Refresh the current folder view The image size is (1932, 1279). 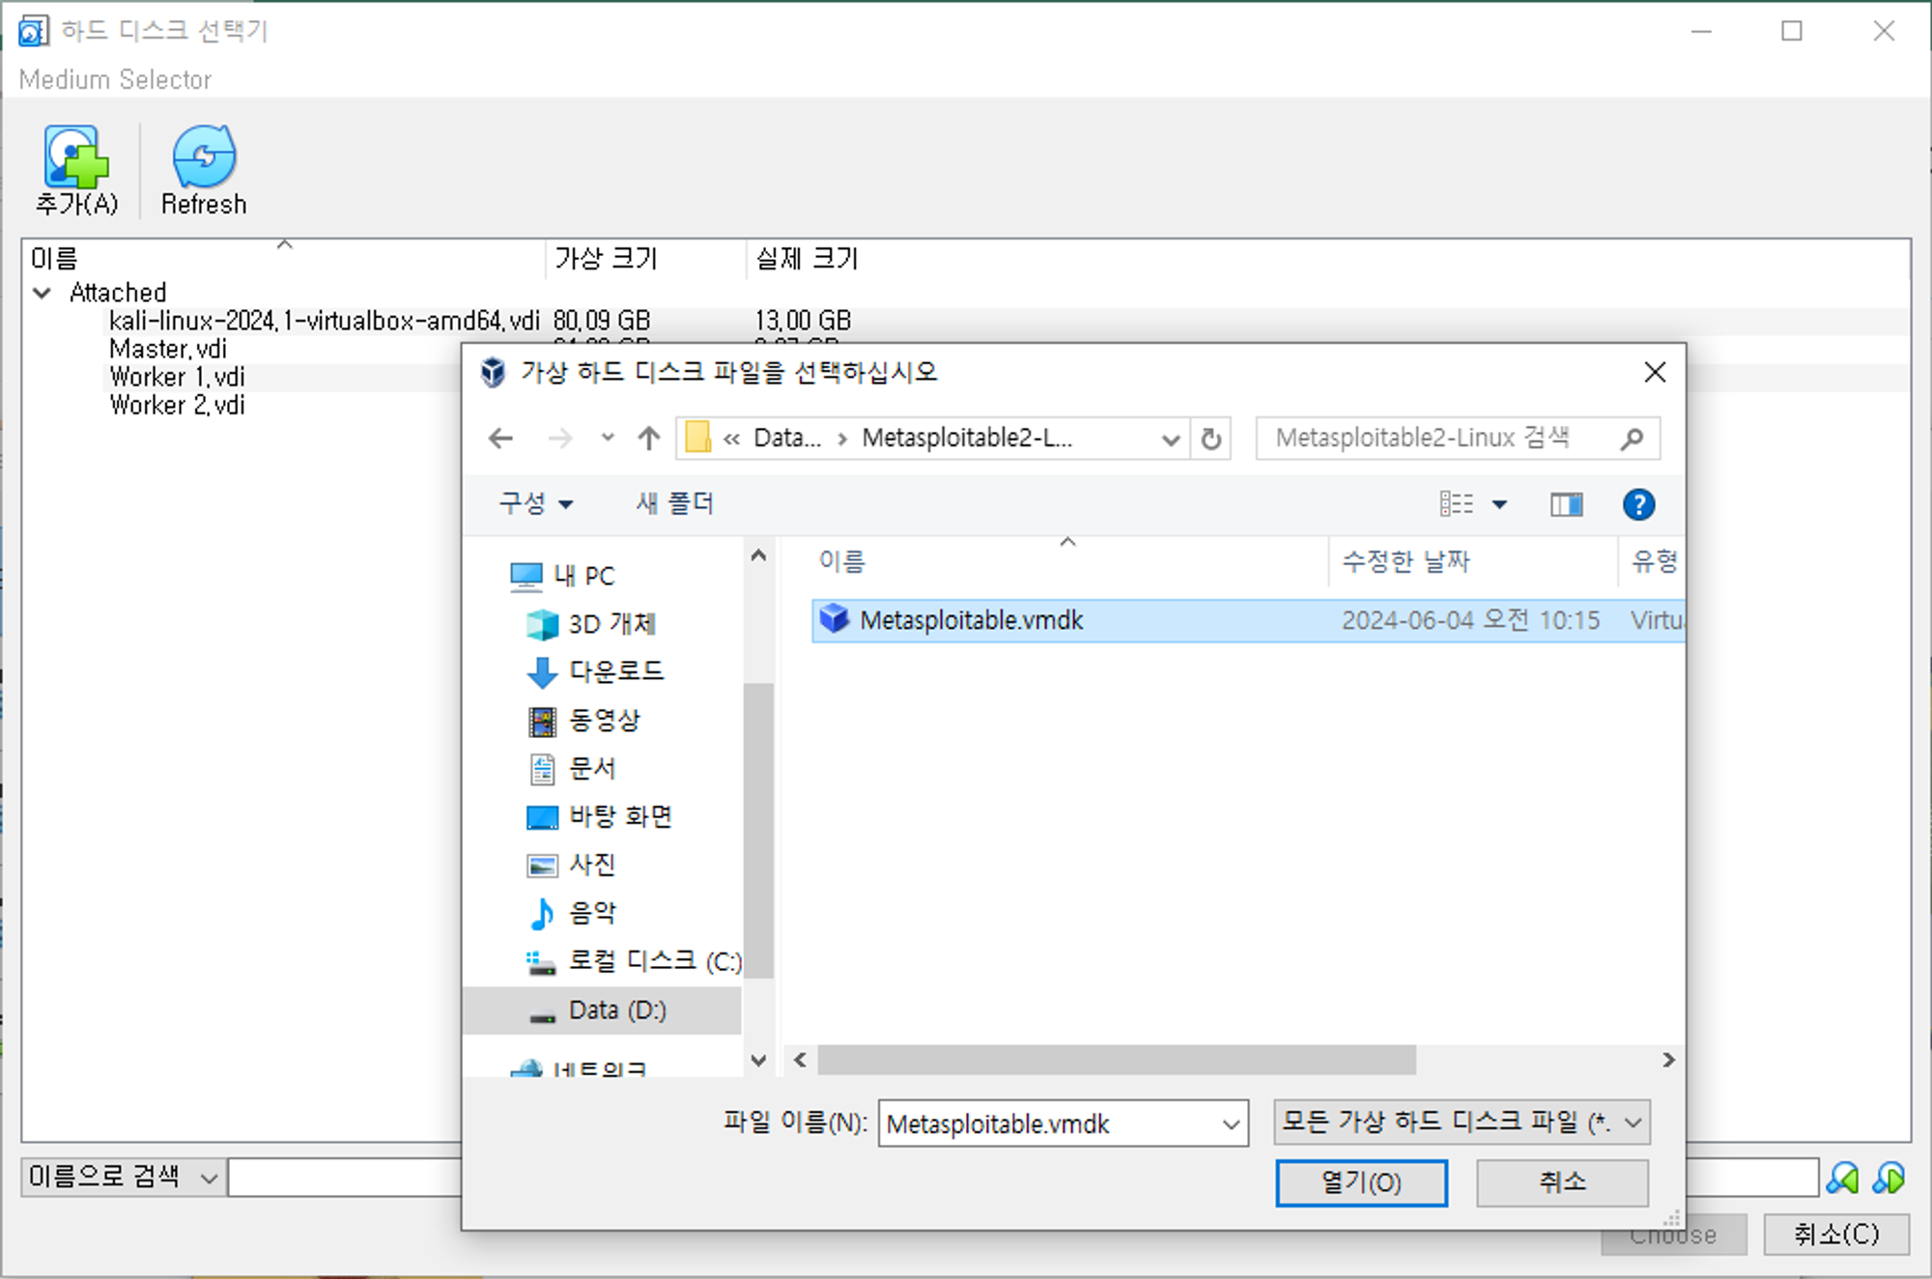tap(1210, 440)
